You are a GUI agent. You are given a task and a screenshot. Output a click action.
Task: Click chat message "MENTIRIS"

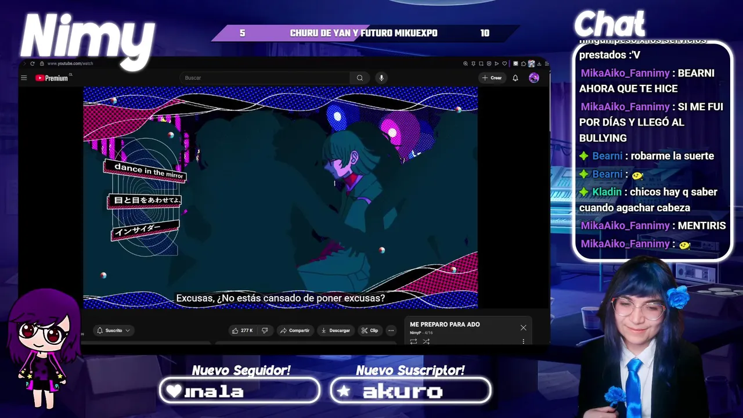701,225
